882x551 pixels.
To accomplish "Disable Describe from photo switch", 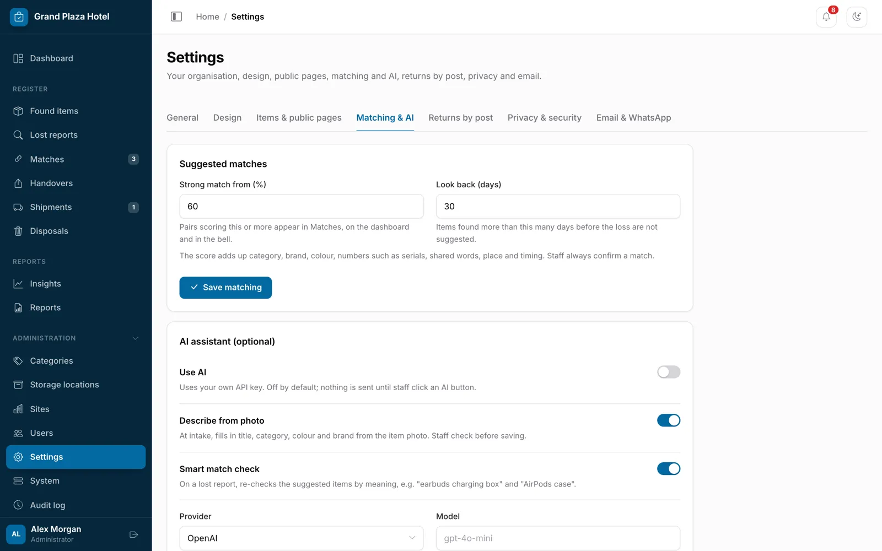I will [669, 420].
